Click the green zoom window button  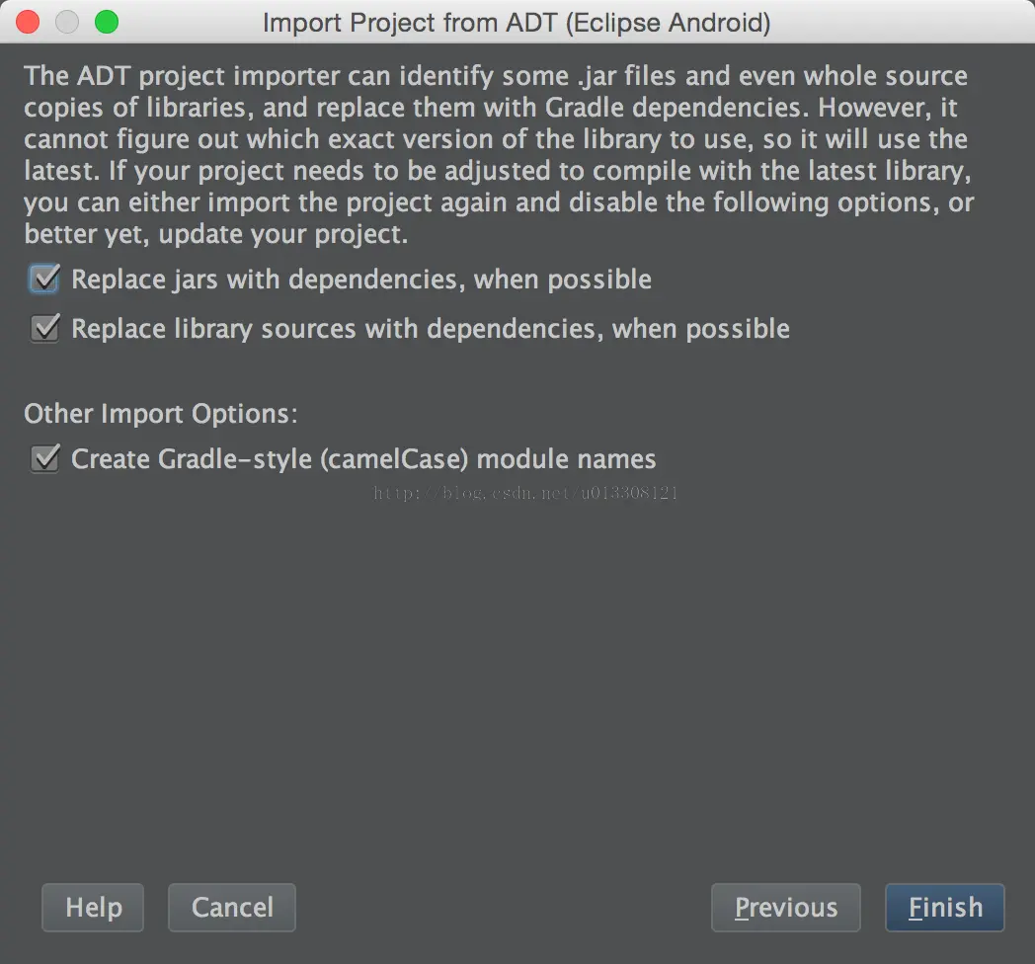[x=106, y=22]
